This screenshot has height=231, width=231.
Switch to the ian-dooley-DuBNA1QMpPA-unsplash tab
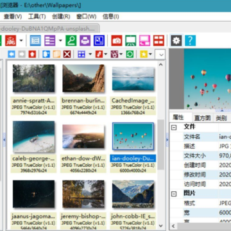pos(49,28)
